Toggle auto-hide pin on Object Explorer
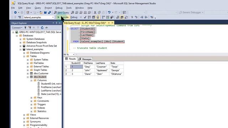228x128 pixels. click(57, 23)
